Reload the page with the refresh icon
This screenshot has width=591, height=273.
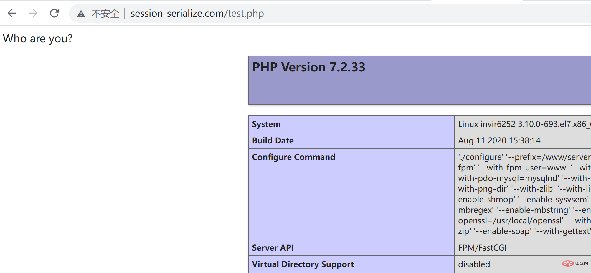coord(55,13)
